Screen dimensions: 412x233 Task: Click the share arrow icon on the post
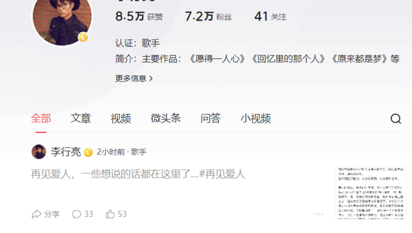[x=36, y=214]
